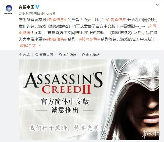Screen dimensions: 164x142
Task: Click the Ubisoft avatar logo
Action: 9,9
